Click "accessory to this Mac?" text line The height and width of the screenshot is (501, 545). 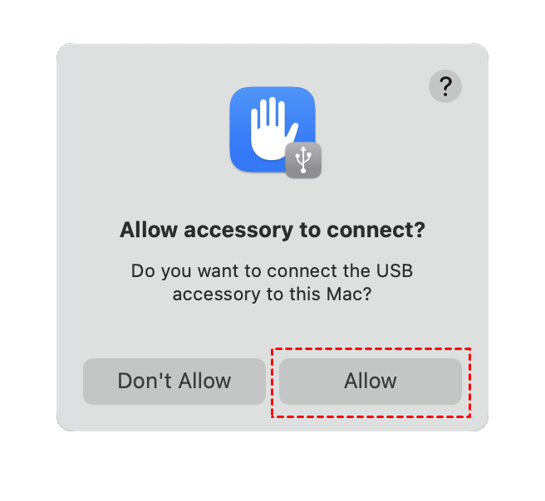(272, 294)
